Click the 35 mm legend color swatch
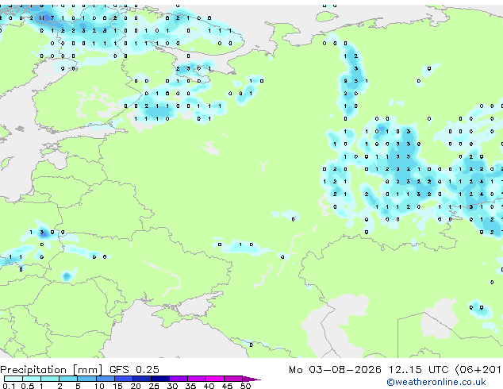 pyautogui.click(x=196, y=379)
